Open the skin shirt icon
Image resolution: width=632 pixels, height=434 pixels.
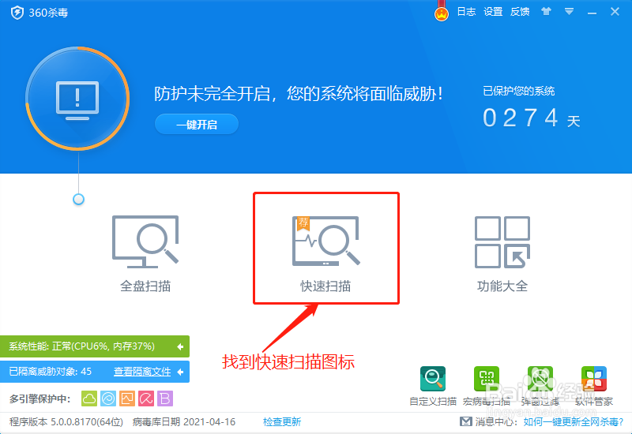point(546,11)
